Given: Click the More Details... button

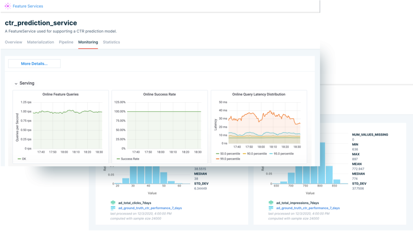Looking at the screenshot, I should [x=34, y=64].
